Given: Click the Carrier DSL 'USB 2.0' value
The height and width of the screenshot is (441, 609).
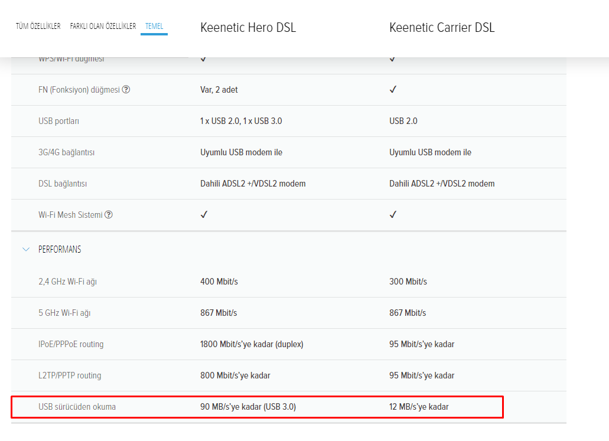Looking at the screenshot, I should point(403,121).
